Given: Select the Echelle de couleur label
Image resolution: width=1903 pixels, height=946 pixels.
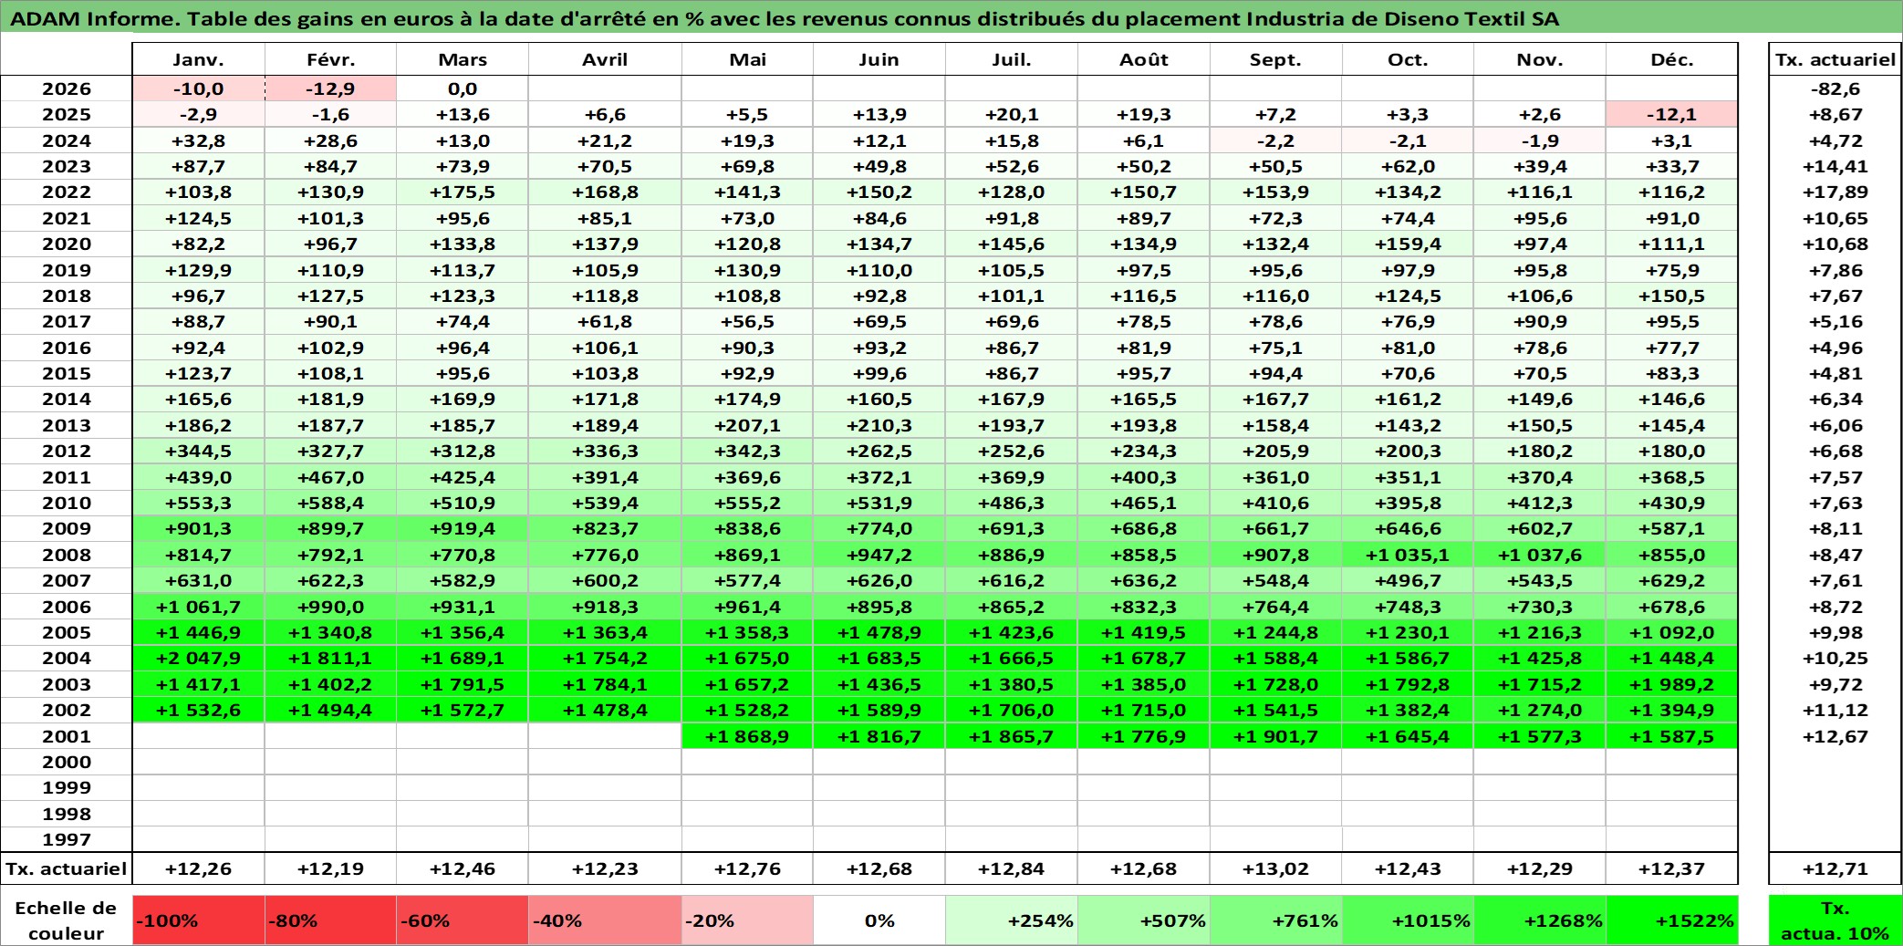Looking at the screenshot, I should coord(67,920).
